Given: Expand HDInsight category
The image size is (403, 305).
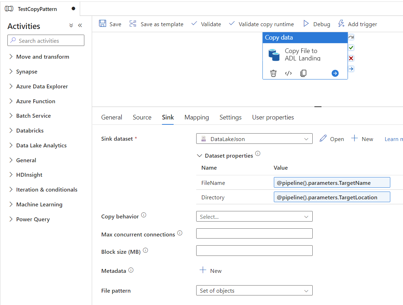Looking at the screenshot, I should point(11,175).
